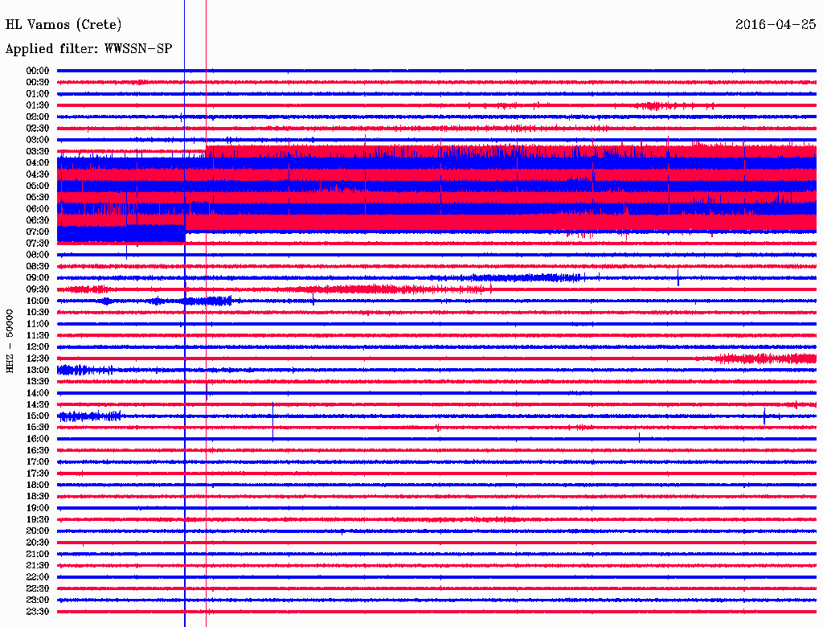This screenshot has width=823, height=627.
Task: Select the 01:00 time label
Action: click(x=37, y=93)
